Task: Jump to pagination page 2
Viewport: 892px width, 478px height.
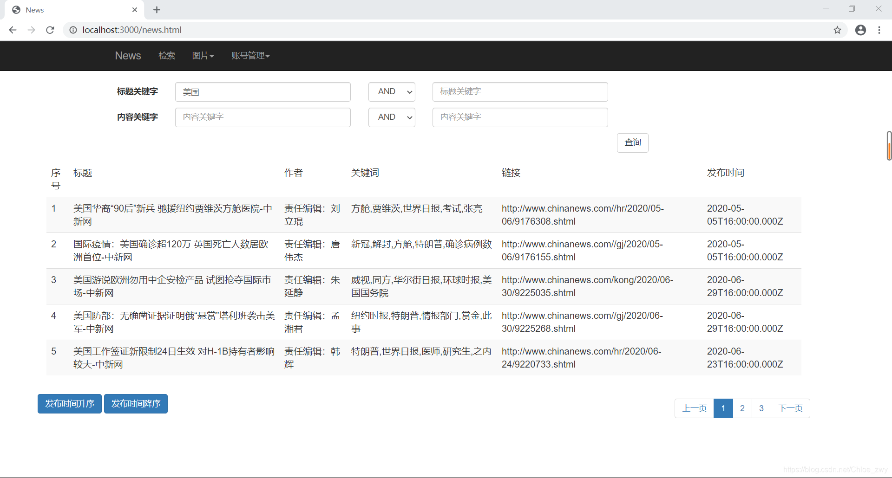Action: click(742, 408)
